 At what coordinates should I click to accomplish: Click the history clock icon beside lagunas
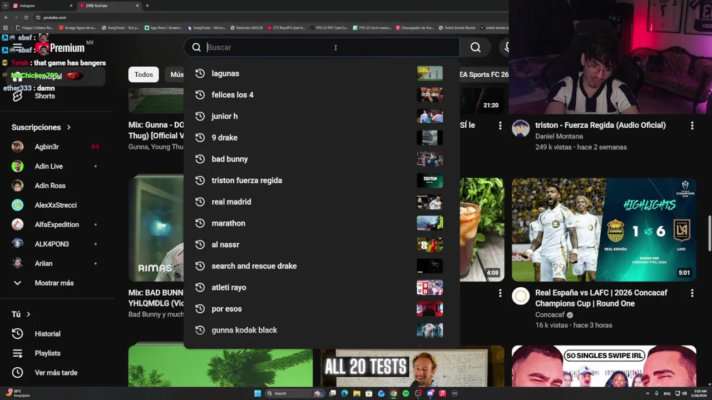[x=200, y=73]
